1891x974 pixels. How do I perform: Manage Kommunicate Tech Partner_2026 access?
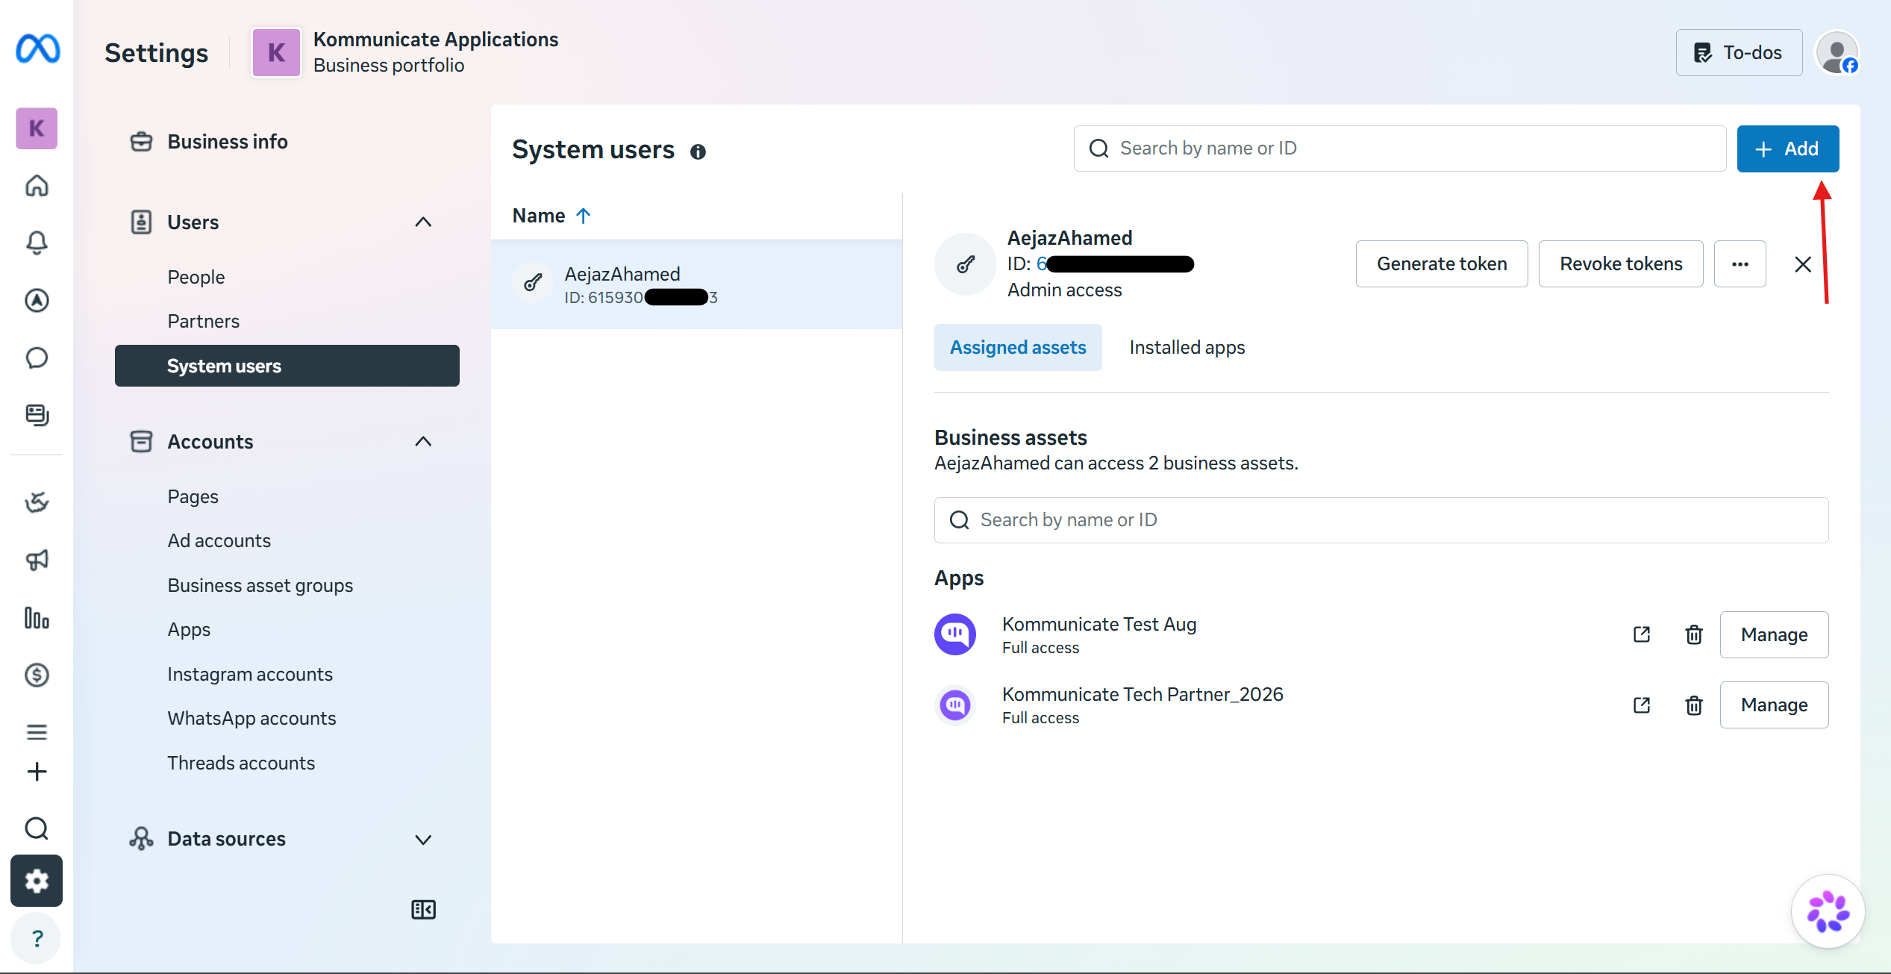point(1774,705)
